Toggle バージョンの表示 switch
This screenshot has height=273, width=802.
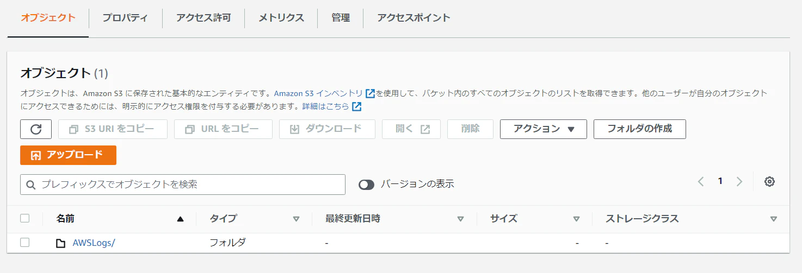pos(367,185)
